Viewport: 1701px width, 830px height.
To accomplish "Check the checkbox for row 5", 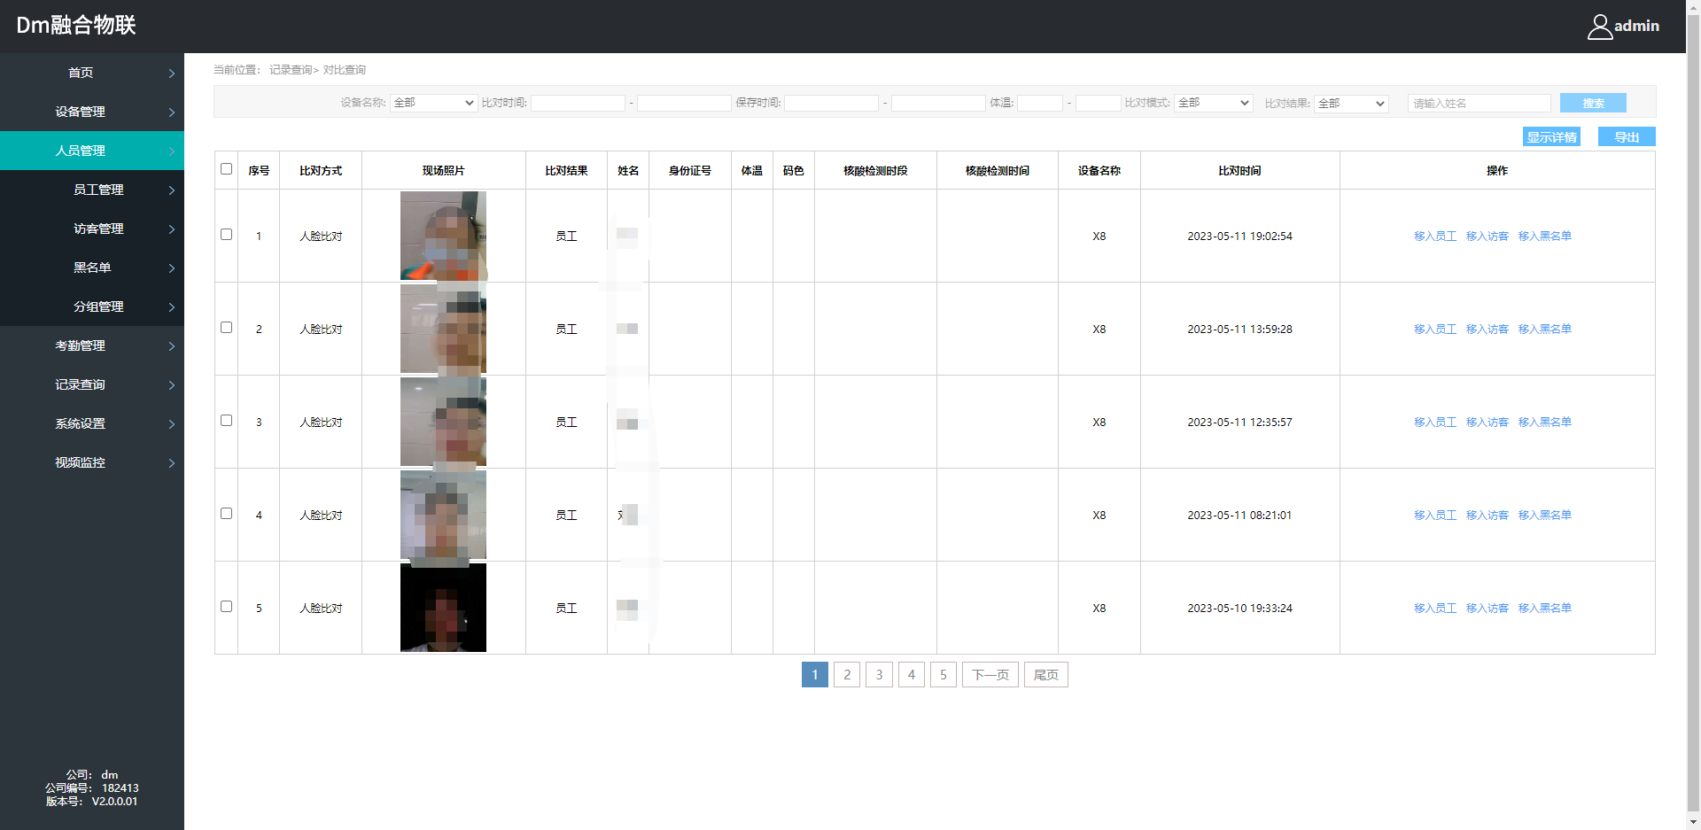I will click(226, 607).
